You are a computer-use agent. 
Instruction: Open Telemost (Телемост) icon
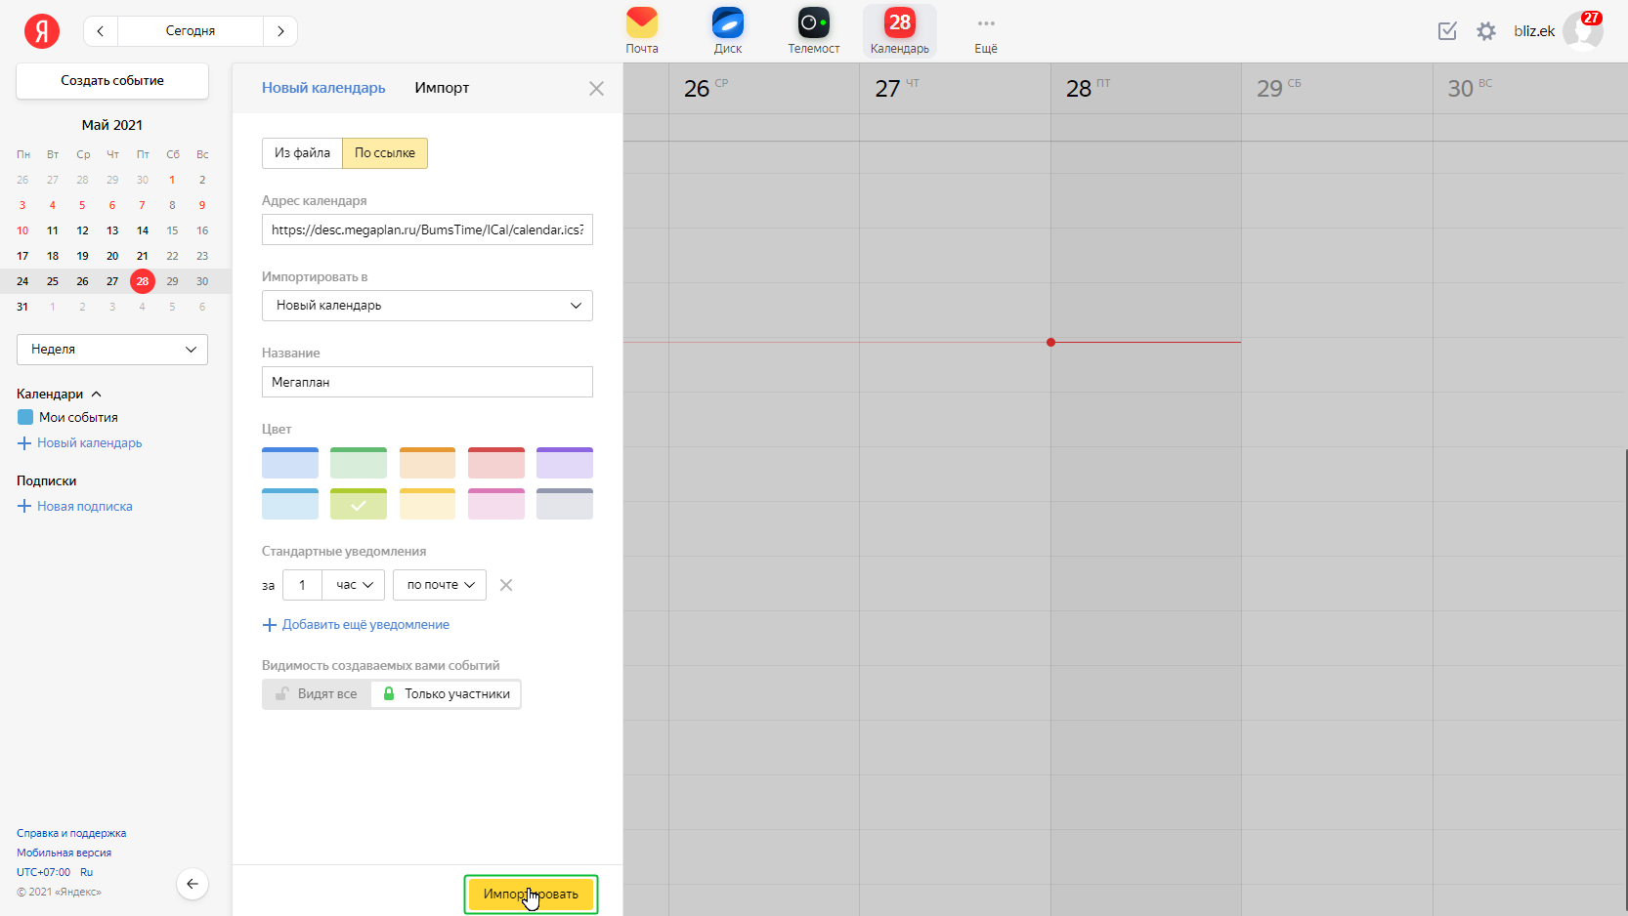click(x=814, y=31)
